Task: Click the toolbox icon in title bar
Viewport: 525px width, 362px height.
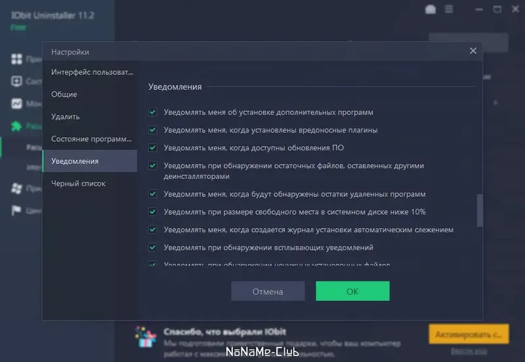Action: pos(430,9)
